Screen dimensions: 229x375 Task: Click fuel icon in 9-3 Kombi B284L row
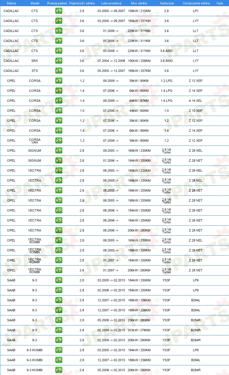[x=59, y=360]
